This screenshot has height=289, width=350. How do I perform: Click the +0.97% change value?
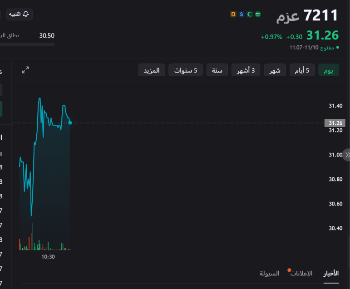tap(271, 37)
